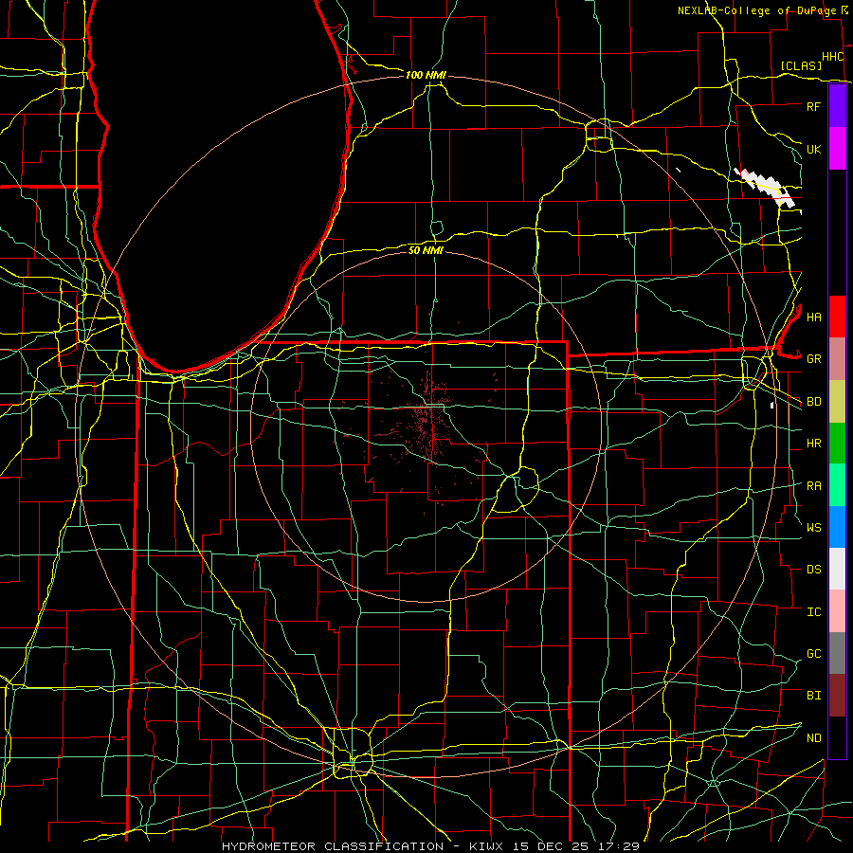Click the GC gray legend swatch
853x853 pixels.
click(x=837, y=653)
